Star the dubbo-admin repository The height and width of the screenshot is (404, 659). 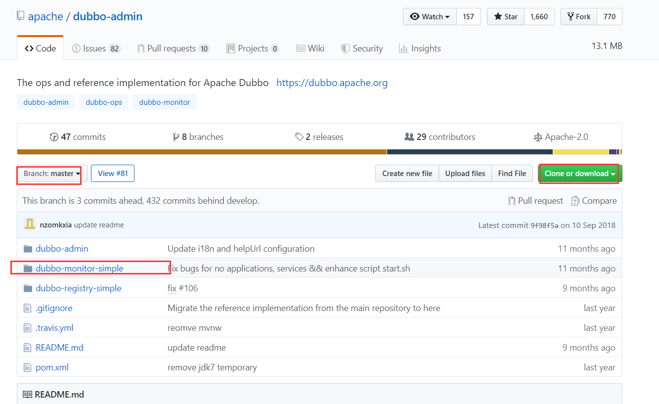point(505,16)
